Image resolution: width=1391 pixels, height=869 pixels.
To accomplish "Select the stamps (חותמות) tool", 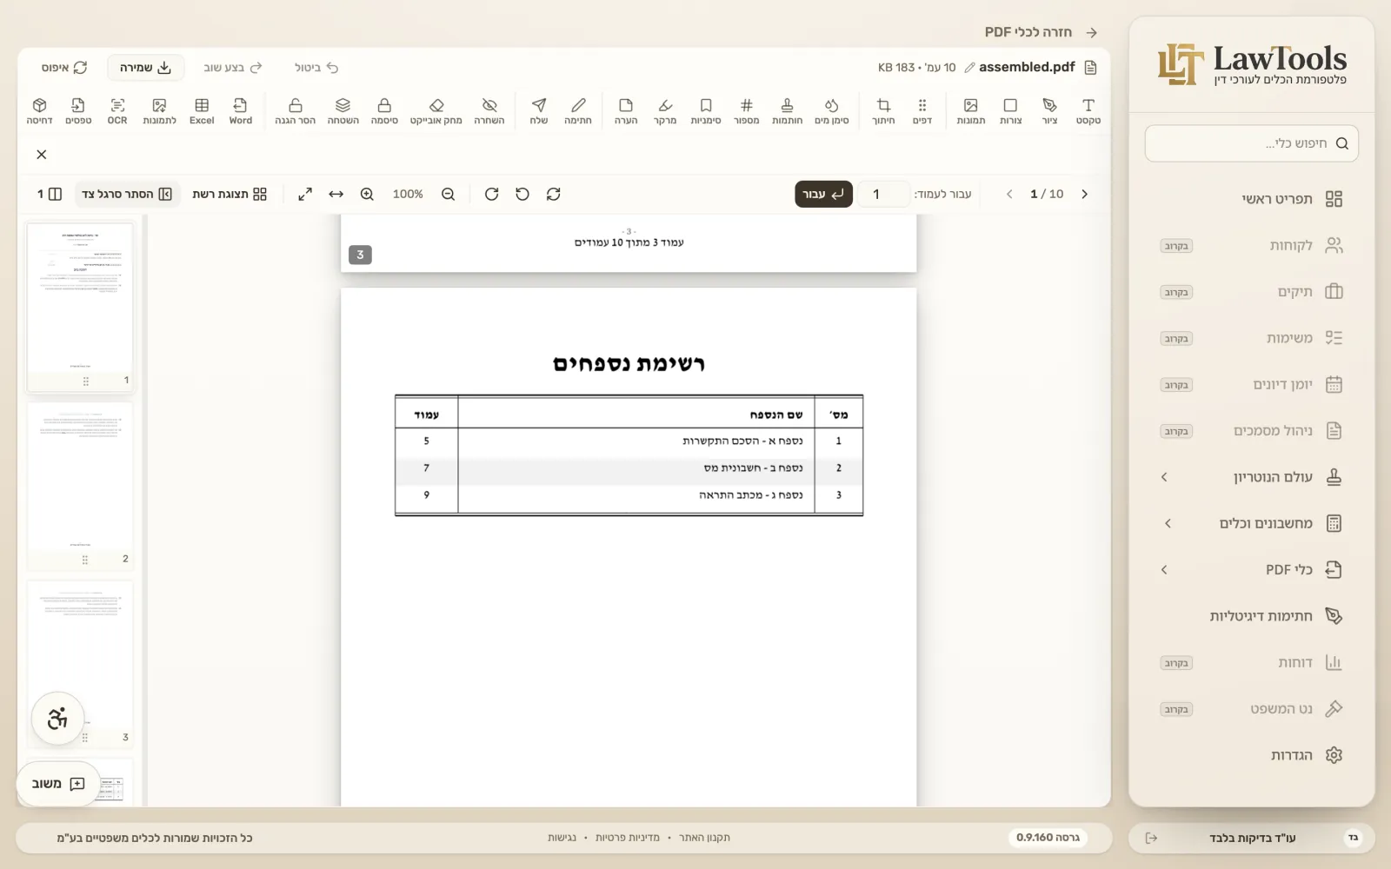I will 788,111.
